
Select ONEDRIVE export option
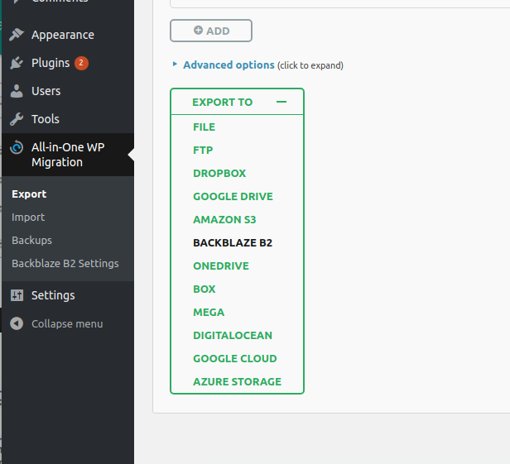click(221, 265)
